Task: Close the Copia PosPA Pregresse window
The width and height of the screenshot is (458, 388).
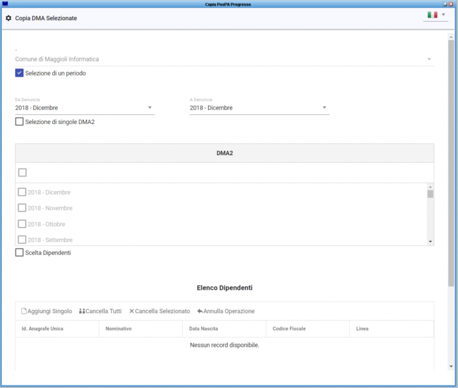Action: 451,4
